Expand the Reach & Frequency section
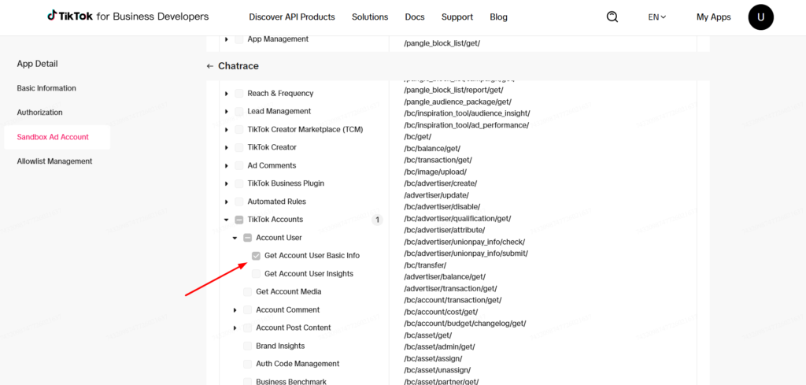This screenshot has height=385, width=806. pos(227,94)
